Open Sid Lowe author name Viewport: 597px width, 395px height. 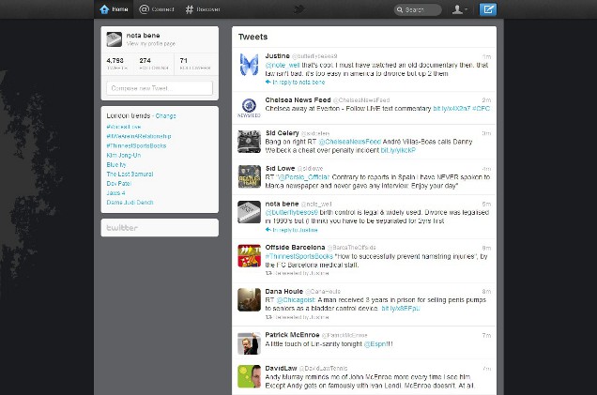tap(280, 168)
